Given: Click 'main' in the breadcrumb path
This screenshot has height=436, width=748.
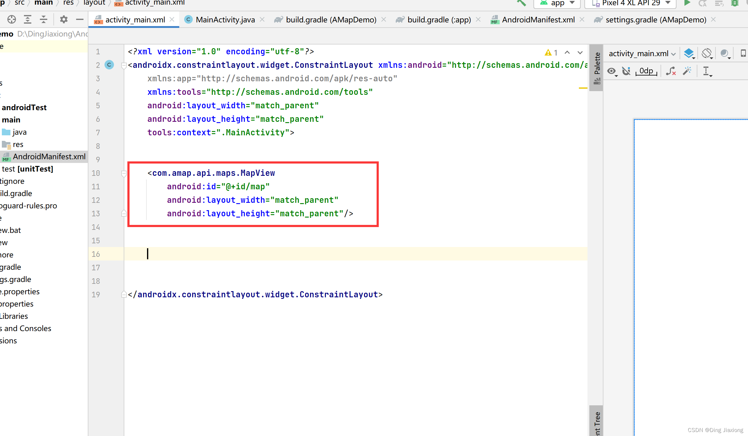Looking at the screenshot, I should 44,3.
